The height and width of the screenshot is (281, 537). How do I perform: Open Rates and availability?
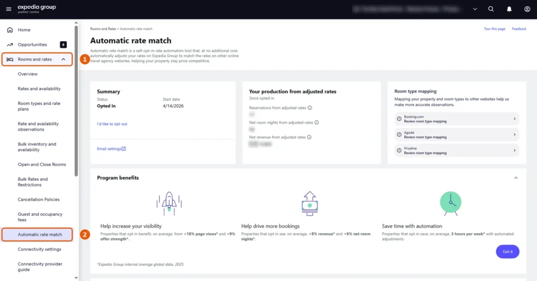39,89
